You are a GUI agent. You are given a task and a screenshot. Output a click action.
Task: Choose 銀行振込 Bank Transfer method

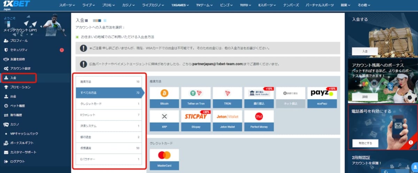click(259, 97)
